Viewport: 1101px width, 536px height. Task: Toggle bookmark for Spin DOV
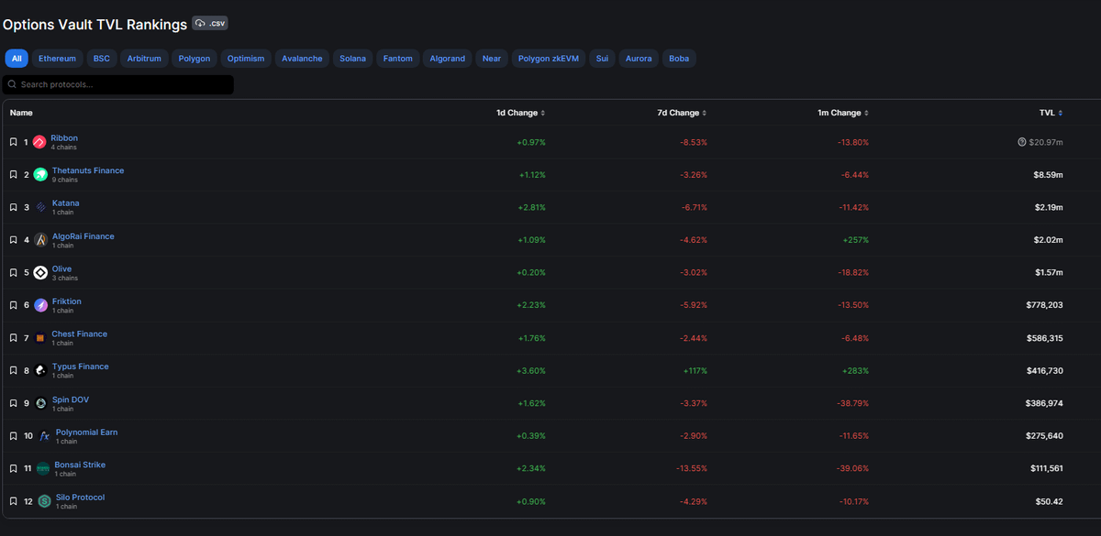coord(13,403)
